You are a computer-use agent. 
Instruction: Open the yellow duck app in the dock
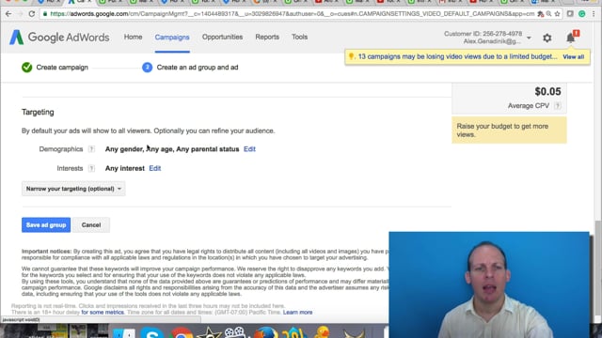[x=322, y=331]
